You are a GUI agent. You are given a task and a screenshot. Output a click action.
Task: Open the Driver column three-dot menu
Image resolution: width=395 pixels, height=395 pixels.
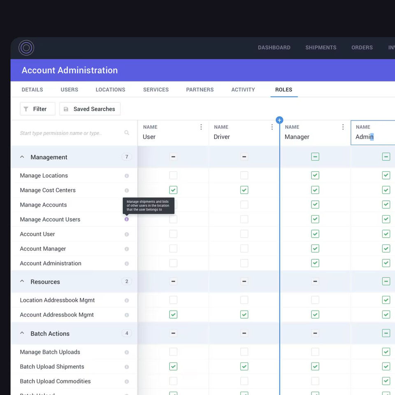(x=272, y=127)
